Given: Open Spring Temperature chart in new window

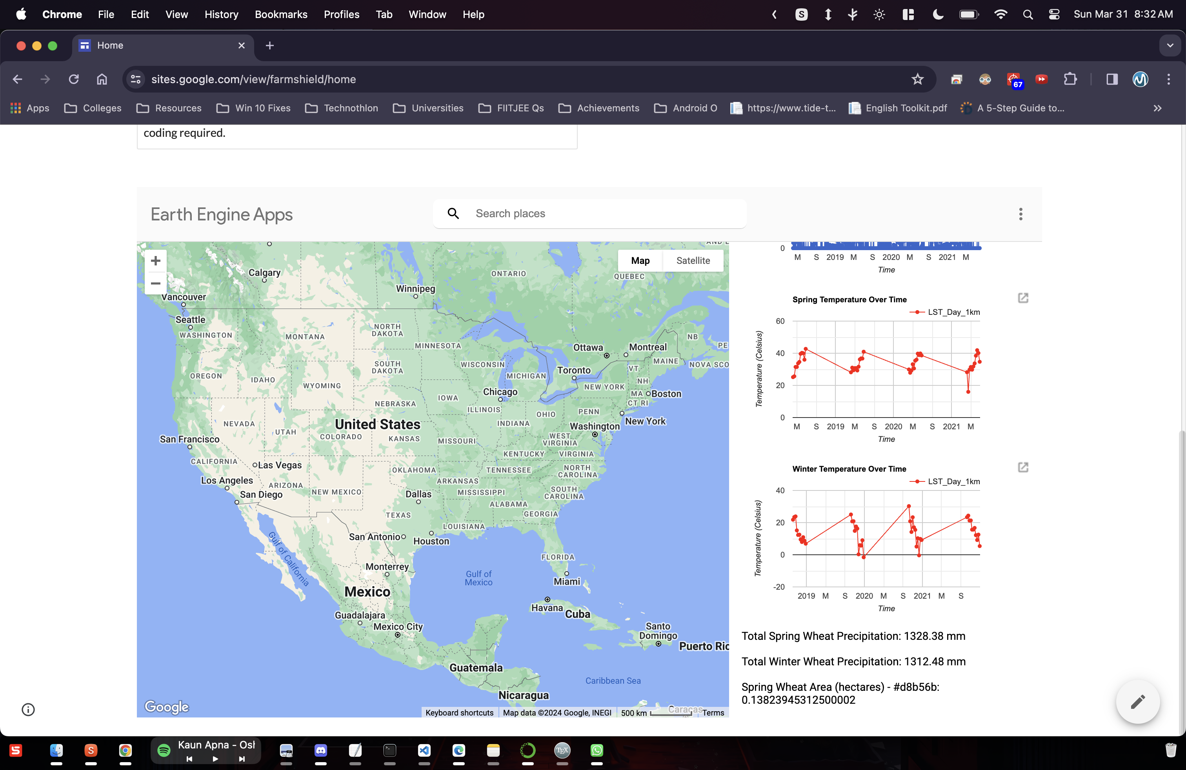Looking at the screenshot, I should [1022, 298].
